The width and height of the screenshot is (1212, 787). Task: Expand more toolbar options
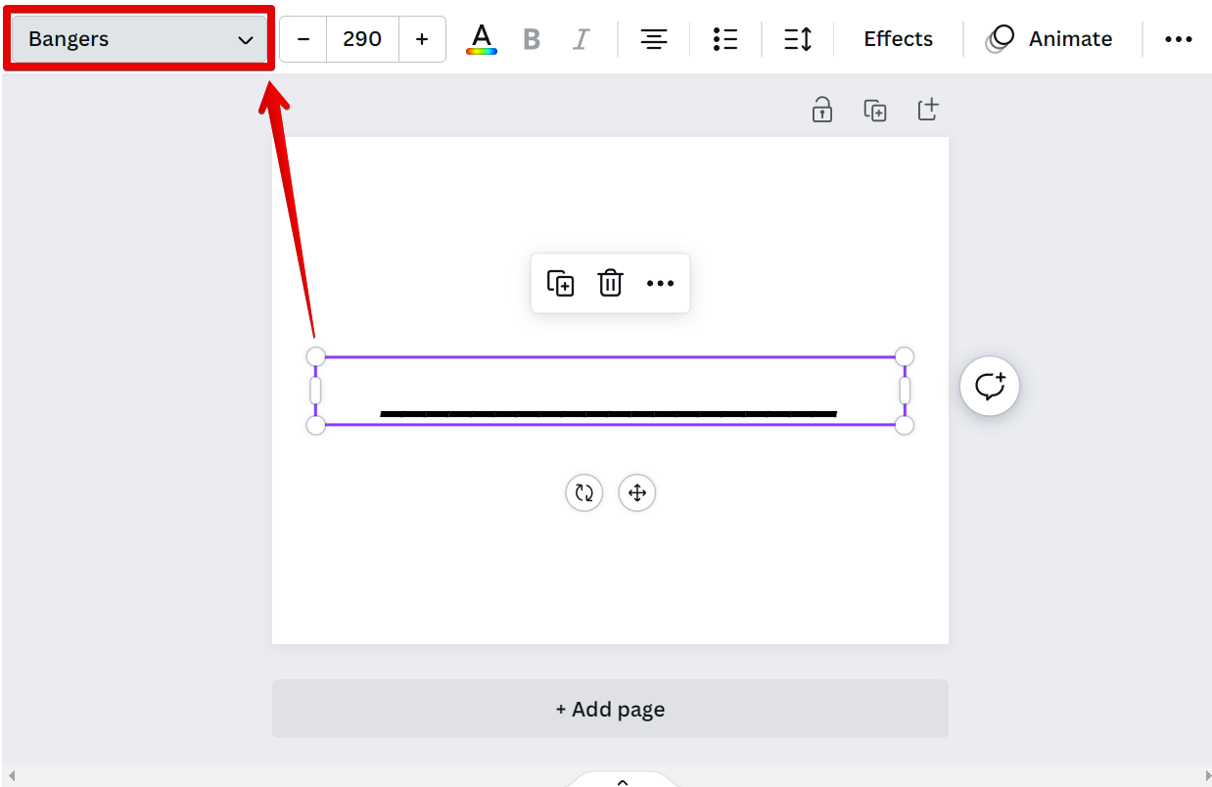pyautogui.click(x=1178, y=39)
